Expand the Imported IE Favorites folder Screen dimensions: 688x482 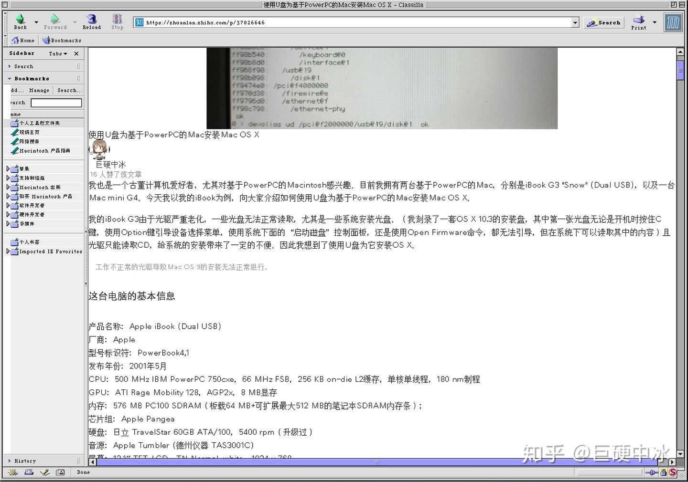8,251
